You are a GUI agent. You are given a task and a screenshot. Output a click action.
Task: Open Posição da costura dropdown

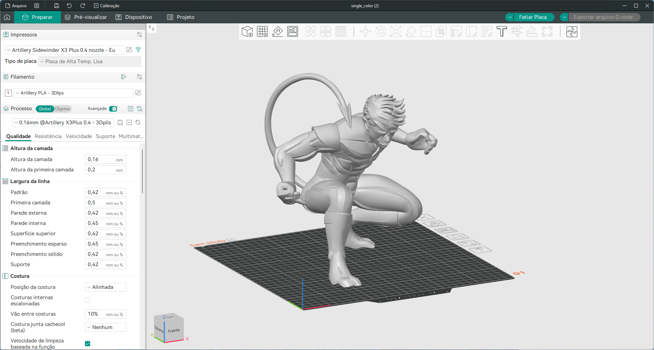point(106,287)
